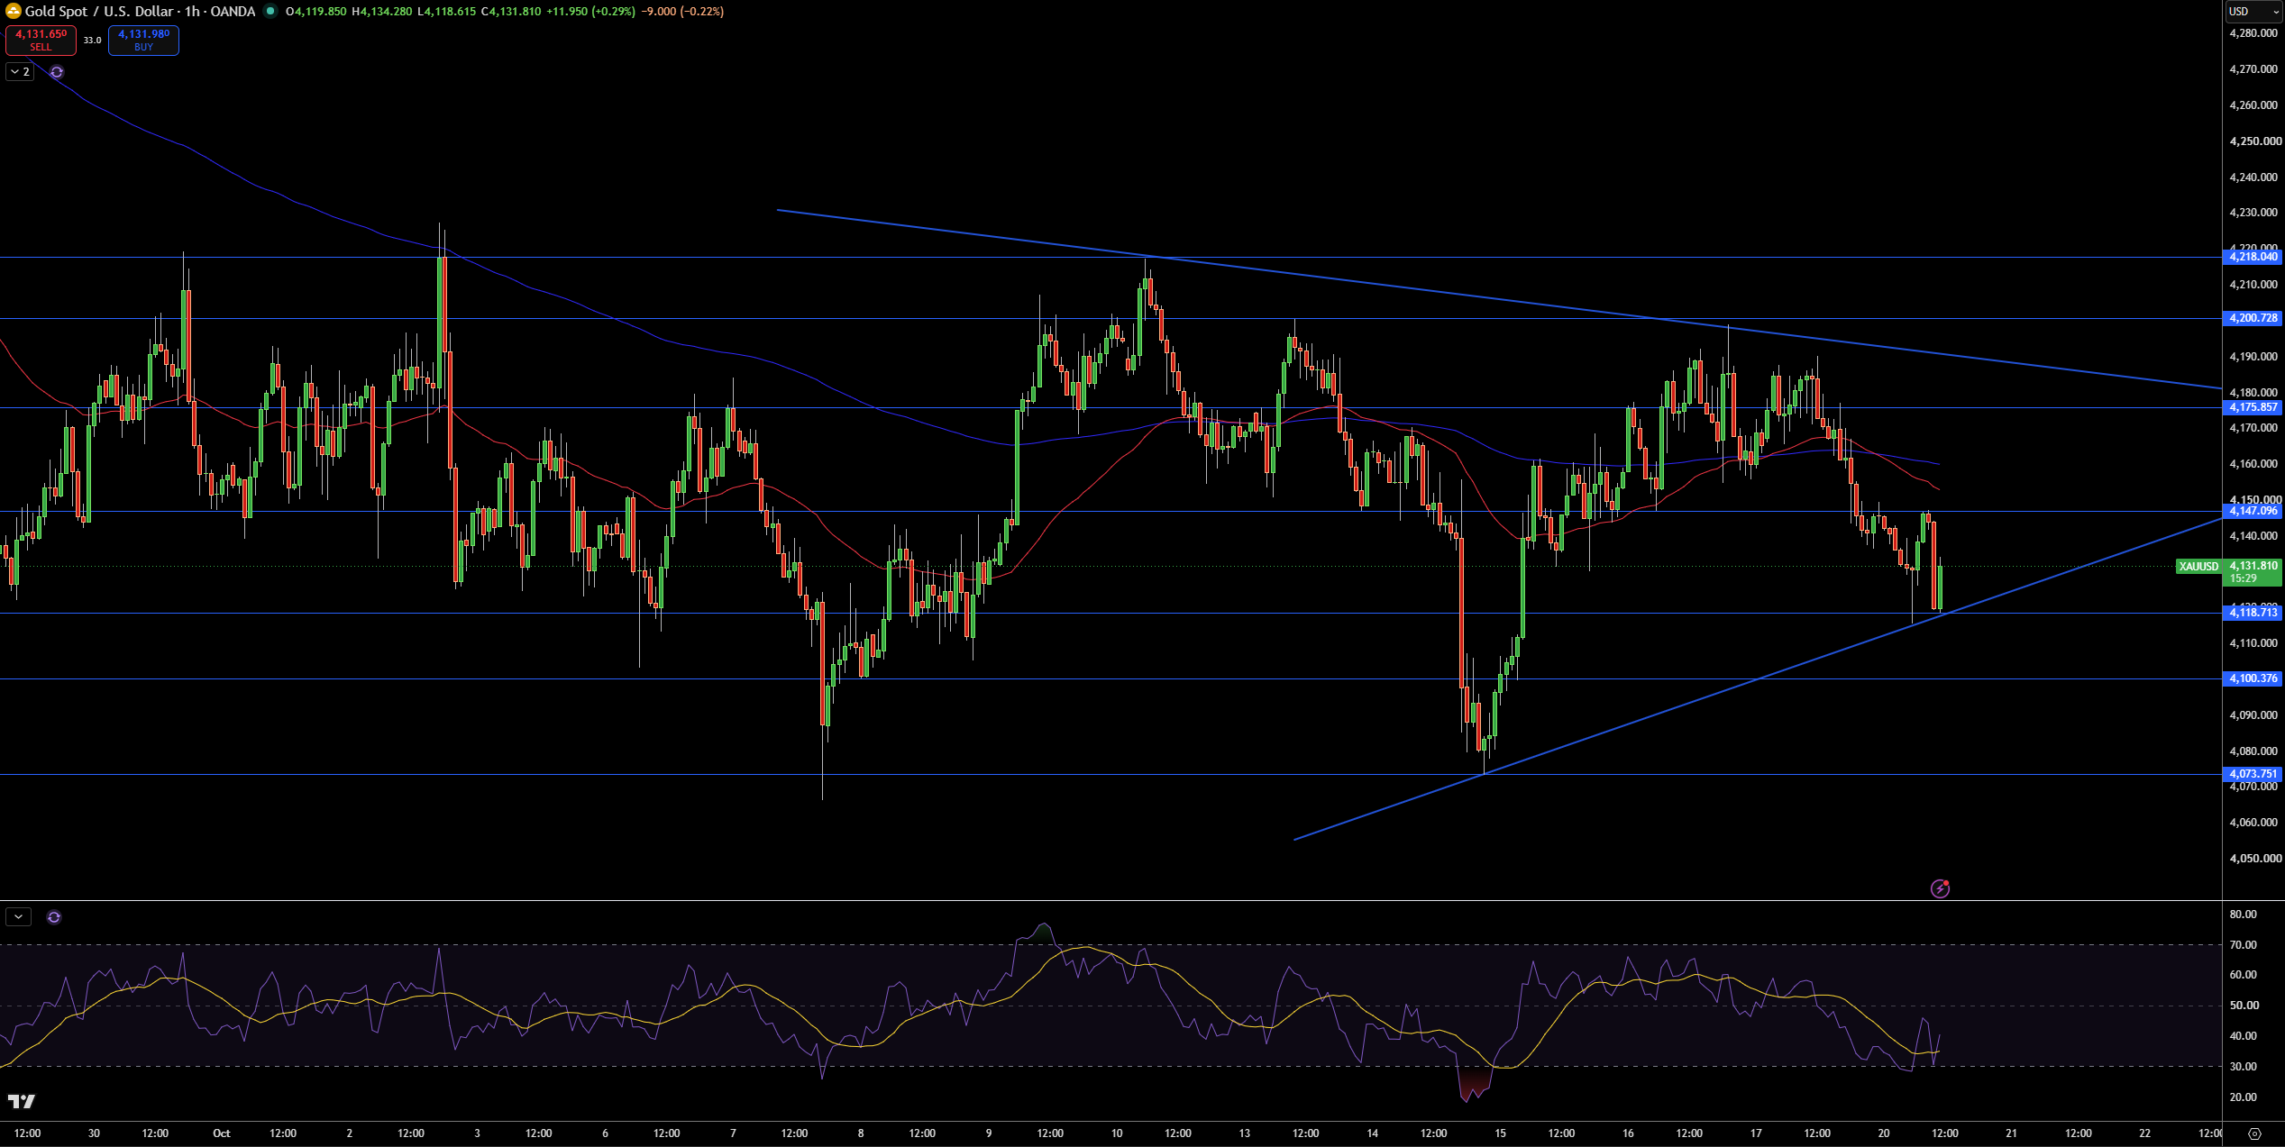Click the 20.00 RSI scale label
2285x1147 pixels.
(2243, 1097)
